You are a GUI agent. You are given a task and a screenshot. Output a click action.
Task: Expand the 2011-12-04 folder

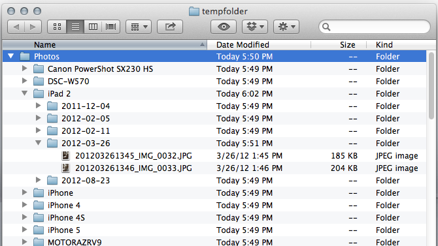point(39,106)
